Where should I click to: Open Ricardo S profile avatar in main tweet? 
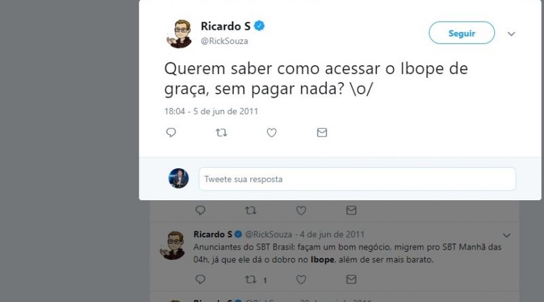pyautogui.click(x=179, y=34)
